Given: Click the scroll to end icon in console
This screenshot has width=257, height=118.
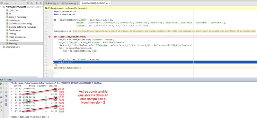Looking at the screenshot, I should click(6, 96).
